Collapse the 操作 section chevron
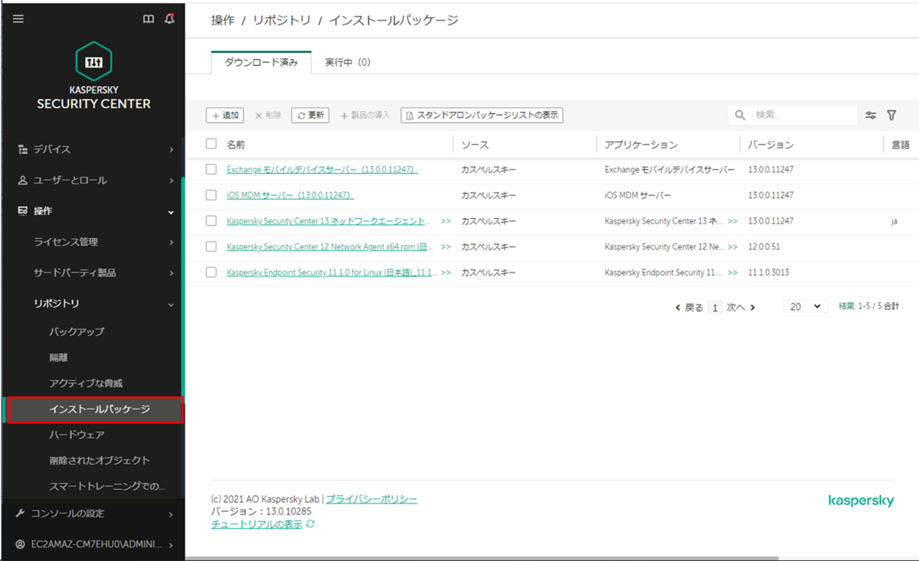Image resolution: width=919 pixels, height=561 pixels. point(172,212)
